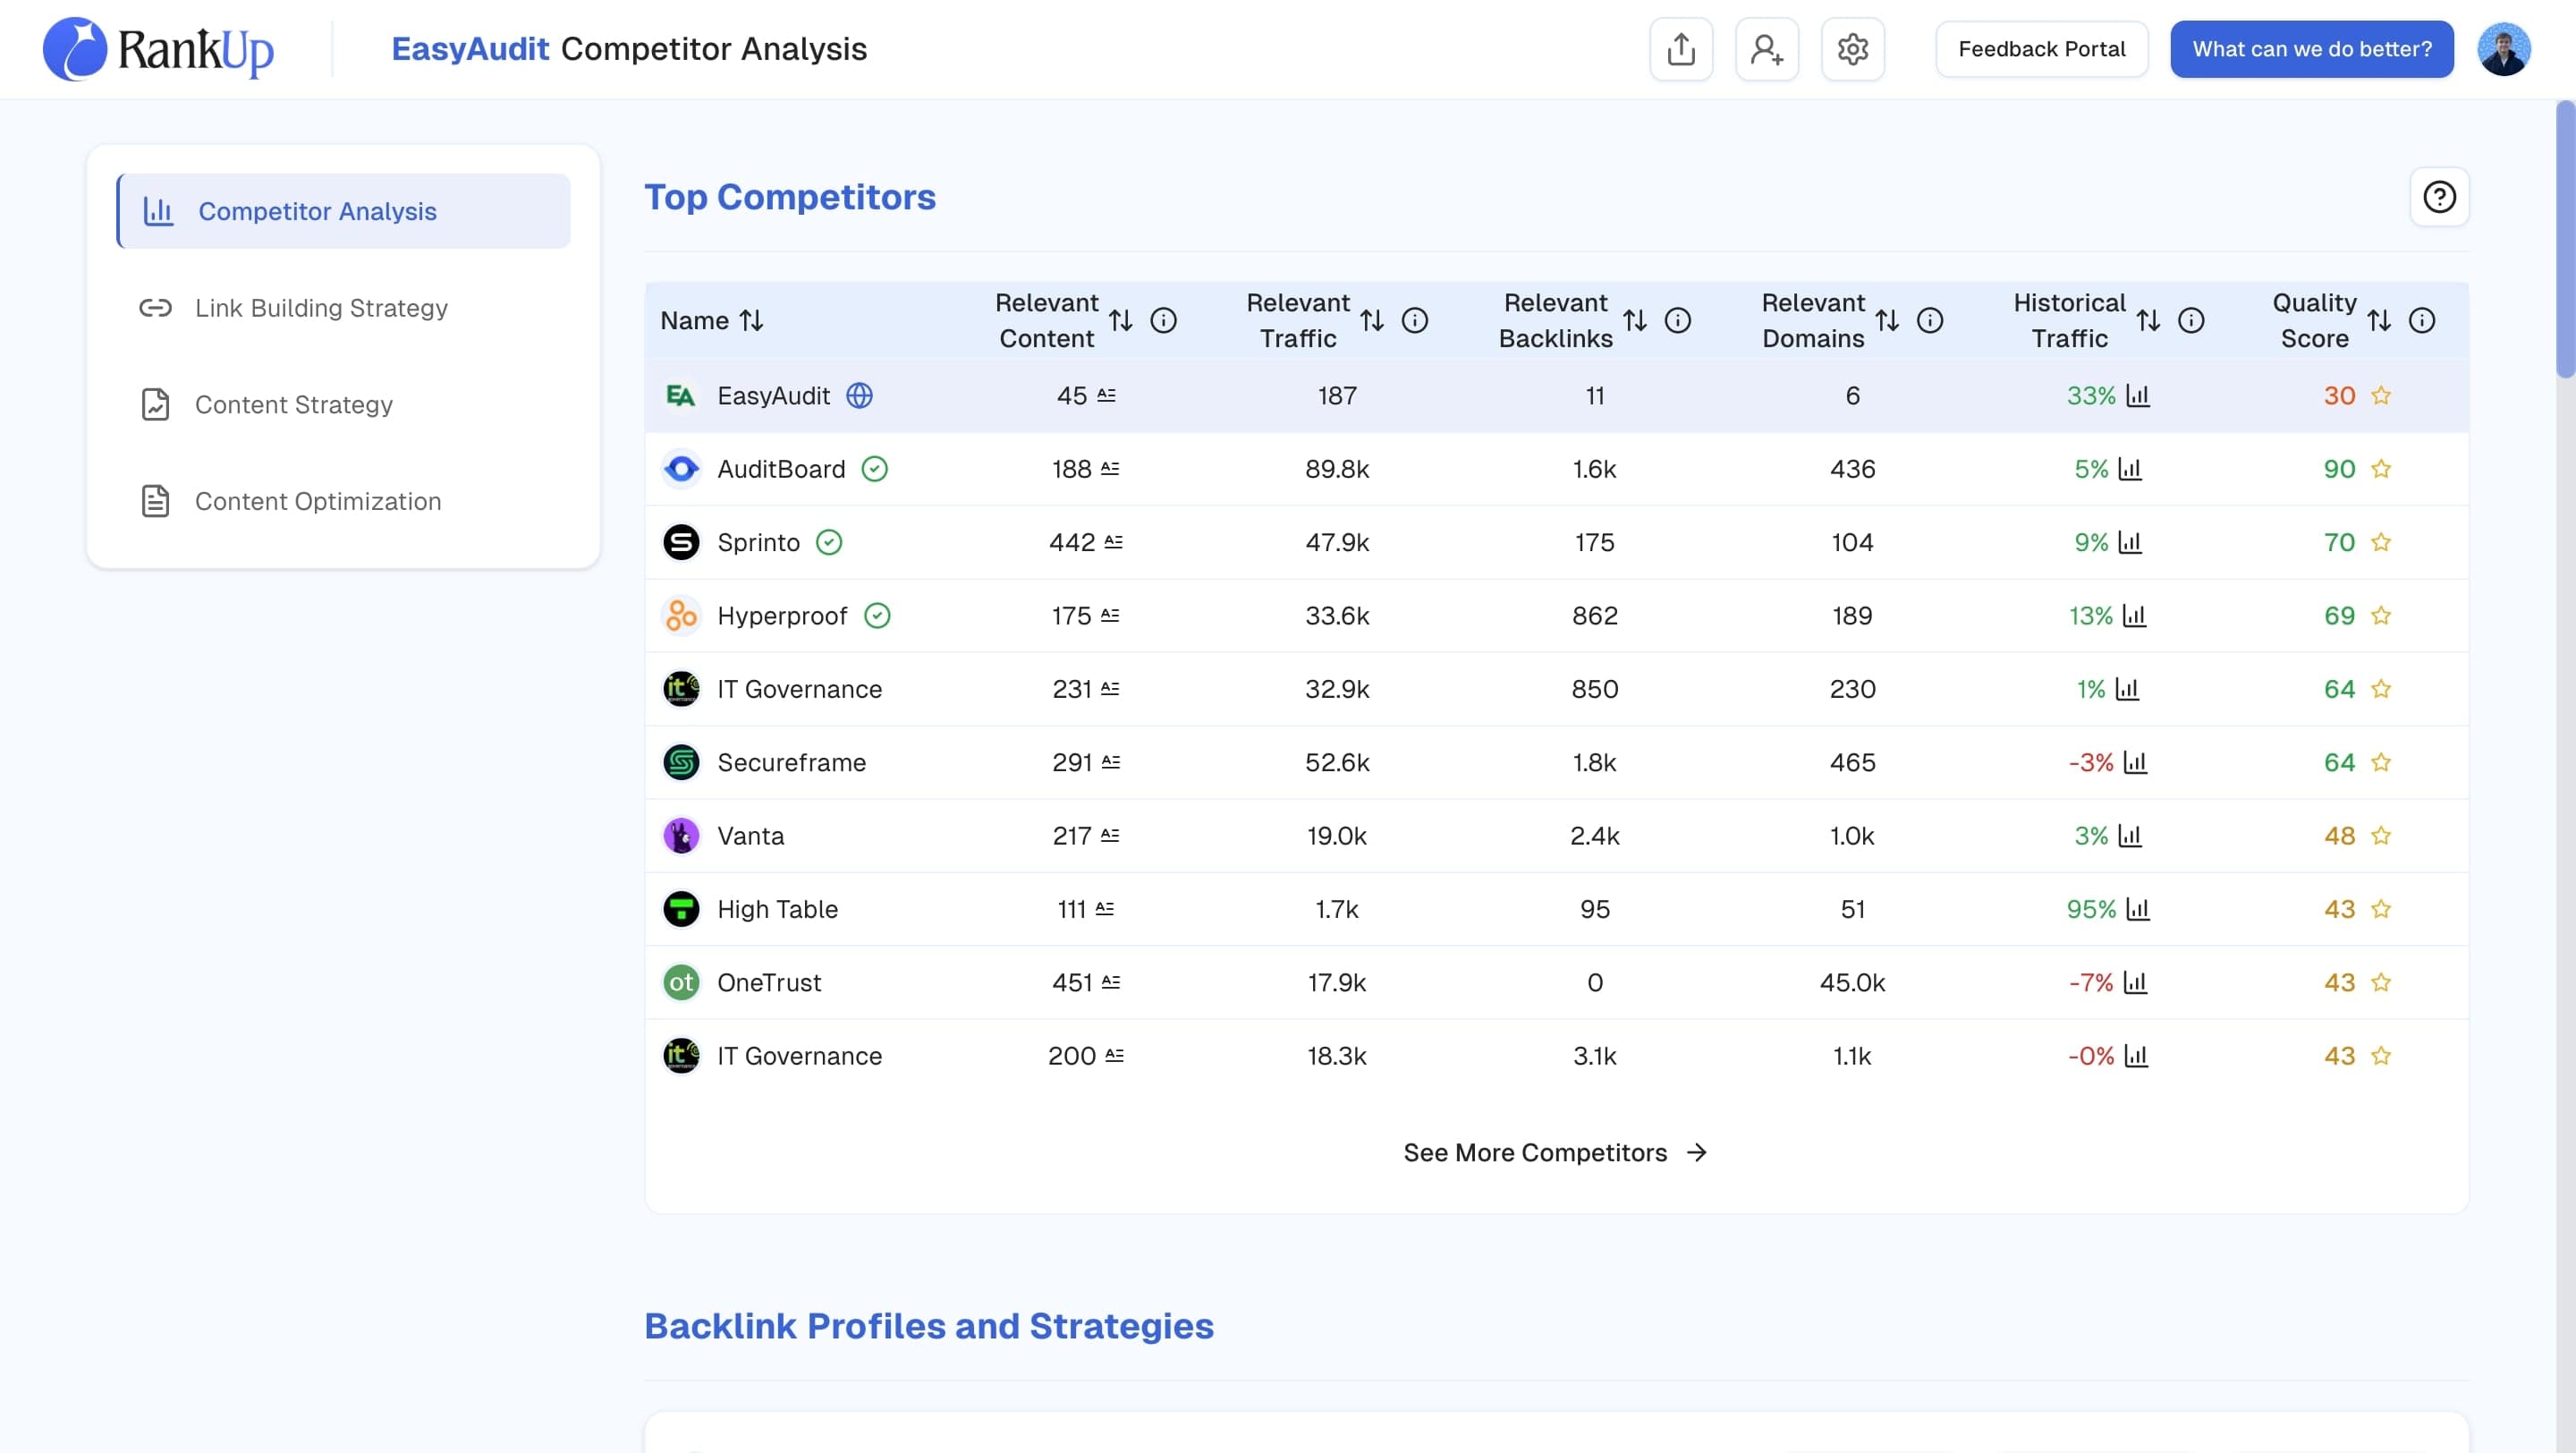Click the share/export icon in header
The image size is (2576, 1453).
(x=1681, y=49)
